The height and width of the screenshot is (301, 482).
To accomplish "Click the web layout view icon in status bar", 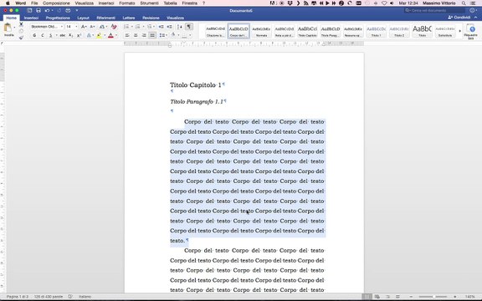I will pyautogui.click(x=377, y=297).
